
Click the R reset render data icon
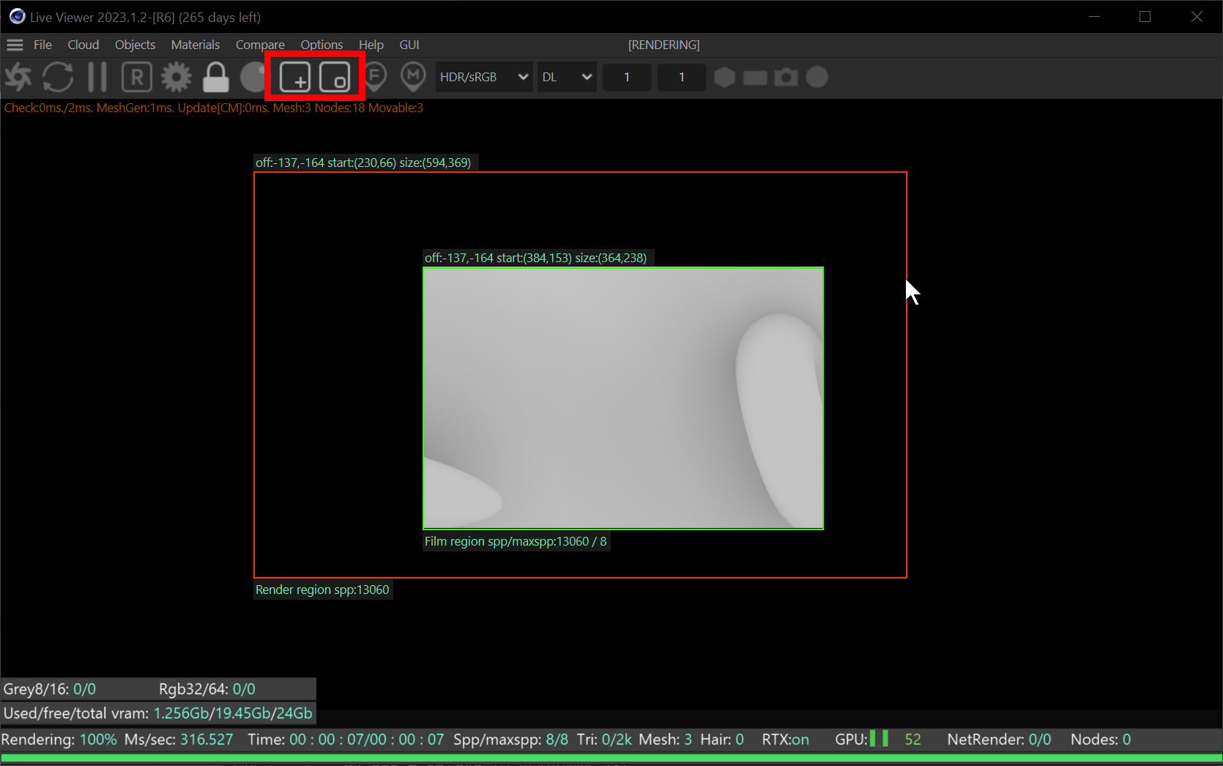click(137, 77)
